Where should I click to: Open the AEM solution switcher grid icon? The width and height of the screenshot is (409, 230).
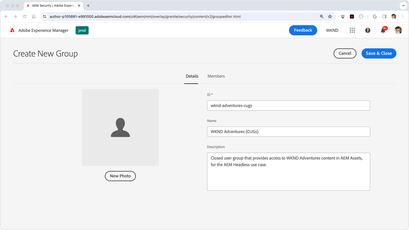coord(352,30)
